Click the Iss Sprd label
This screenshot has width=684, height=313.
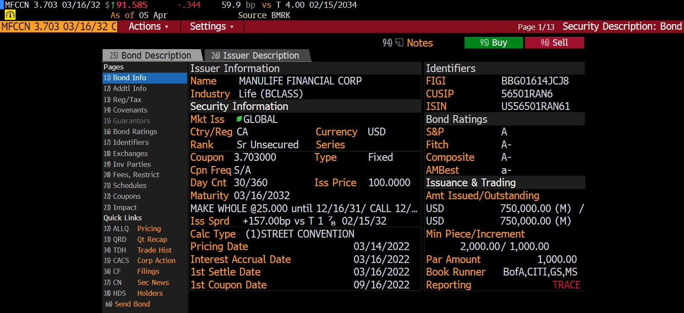(210, 221)
